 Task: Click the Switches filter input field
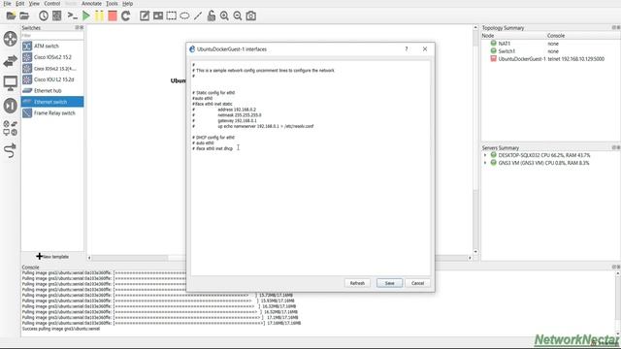[52, 36]
